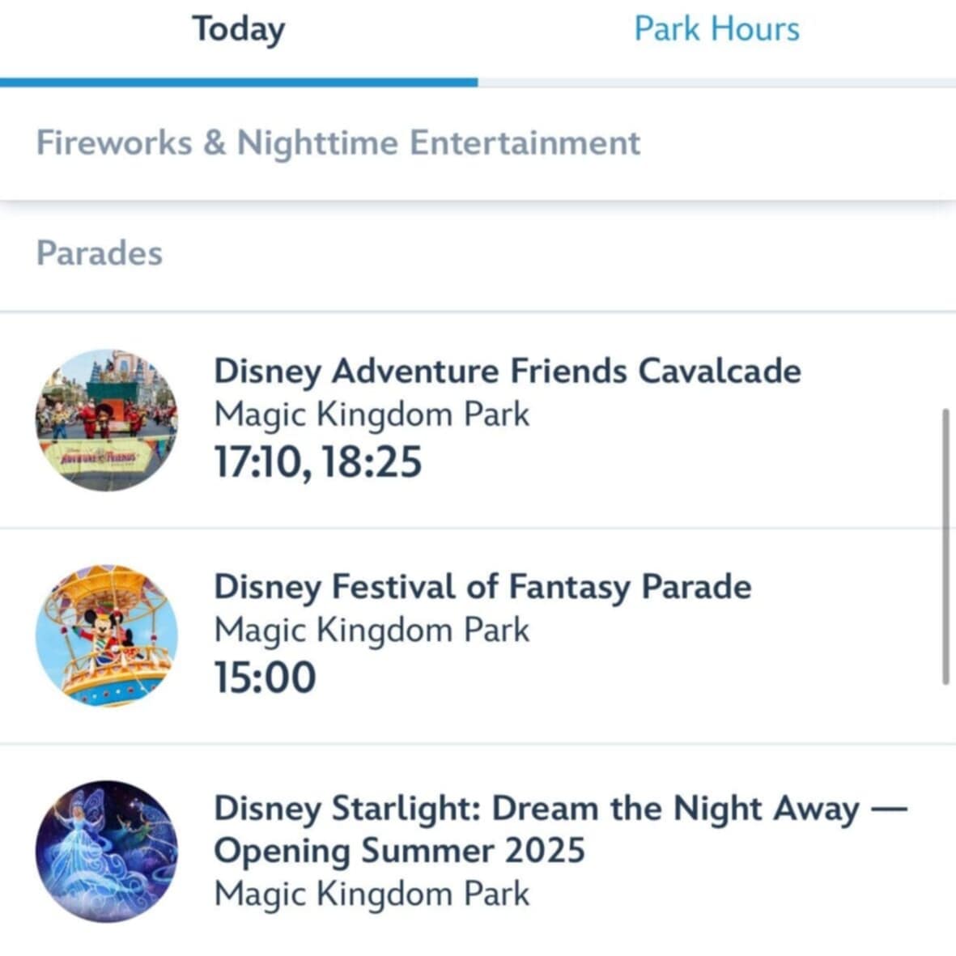This screenshot has height=956, width=956.
Task: Select the 17:10 cavalcade showtime
Action: point(259,462)
